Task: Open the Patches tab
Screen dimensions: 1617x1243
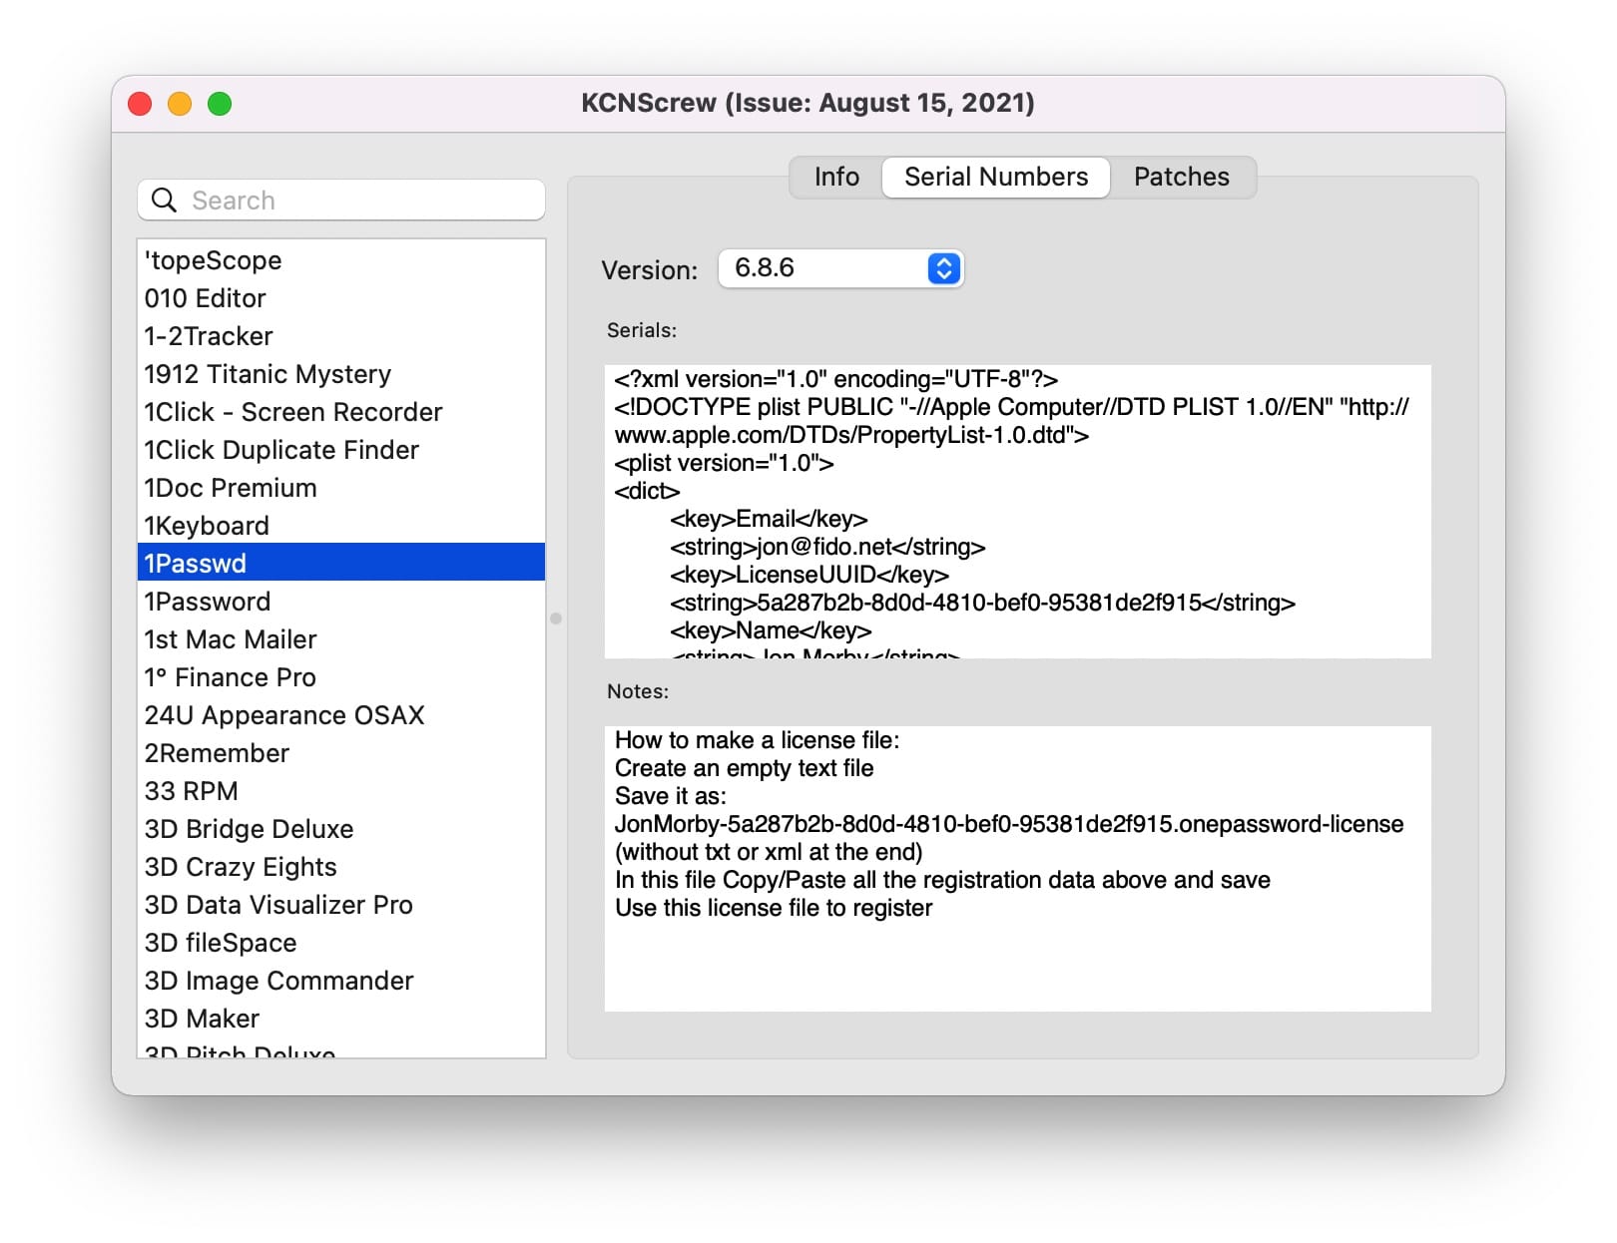Action: pos(1182,178)
